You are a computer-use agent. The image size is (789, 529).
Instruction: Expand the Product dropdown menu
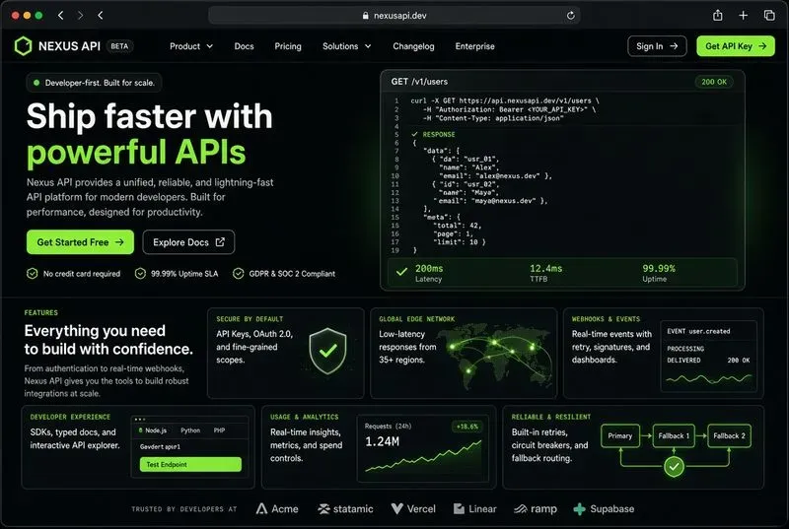point(191,46)
